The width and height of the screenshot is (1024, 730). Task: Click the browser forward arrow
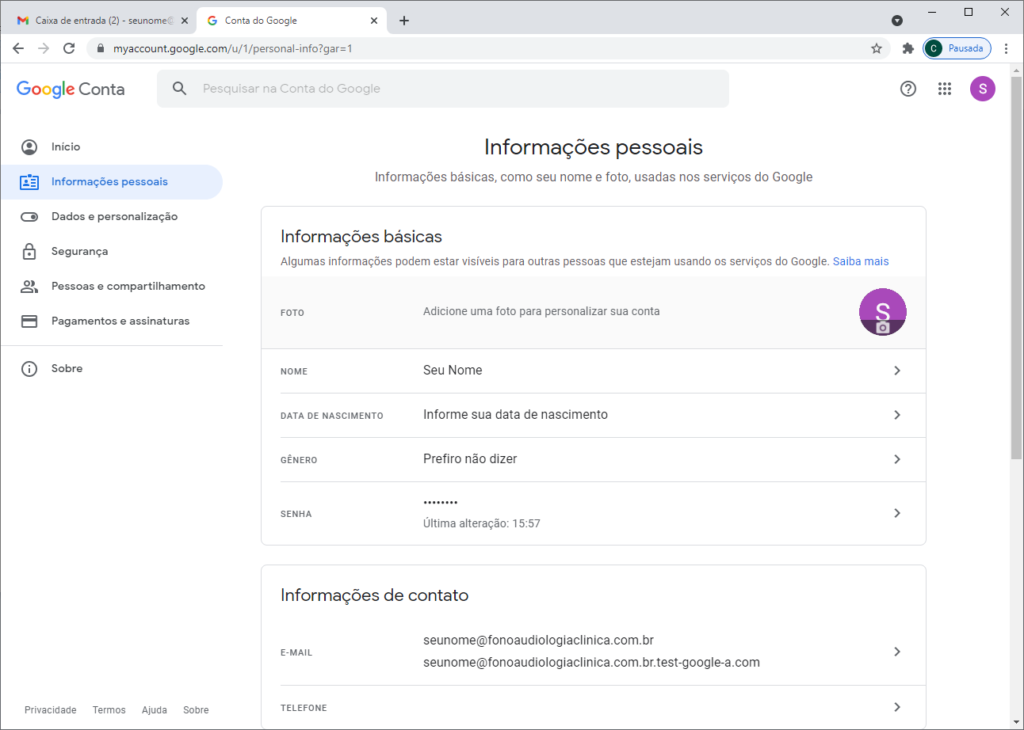pos(44,48)
